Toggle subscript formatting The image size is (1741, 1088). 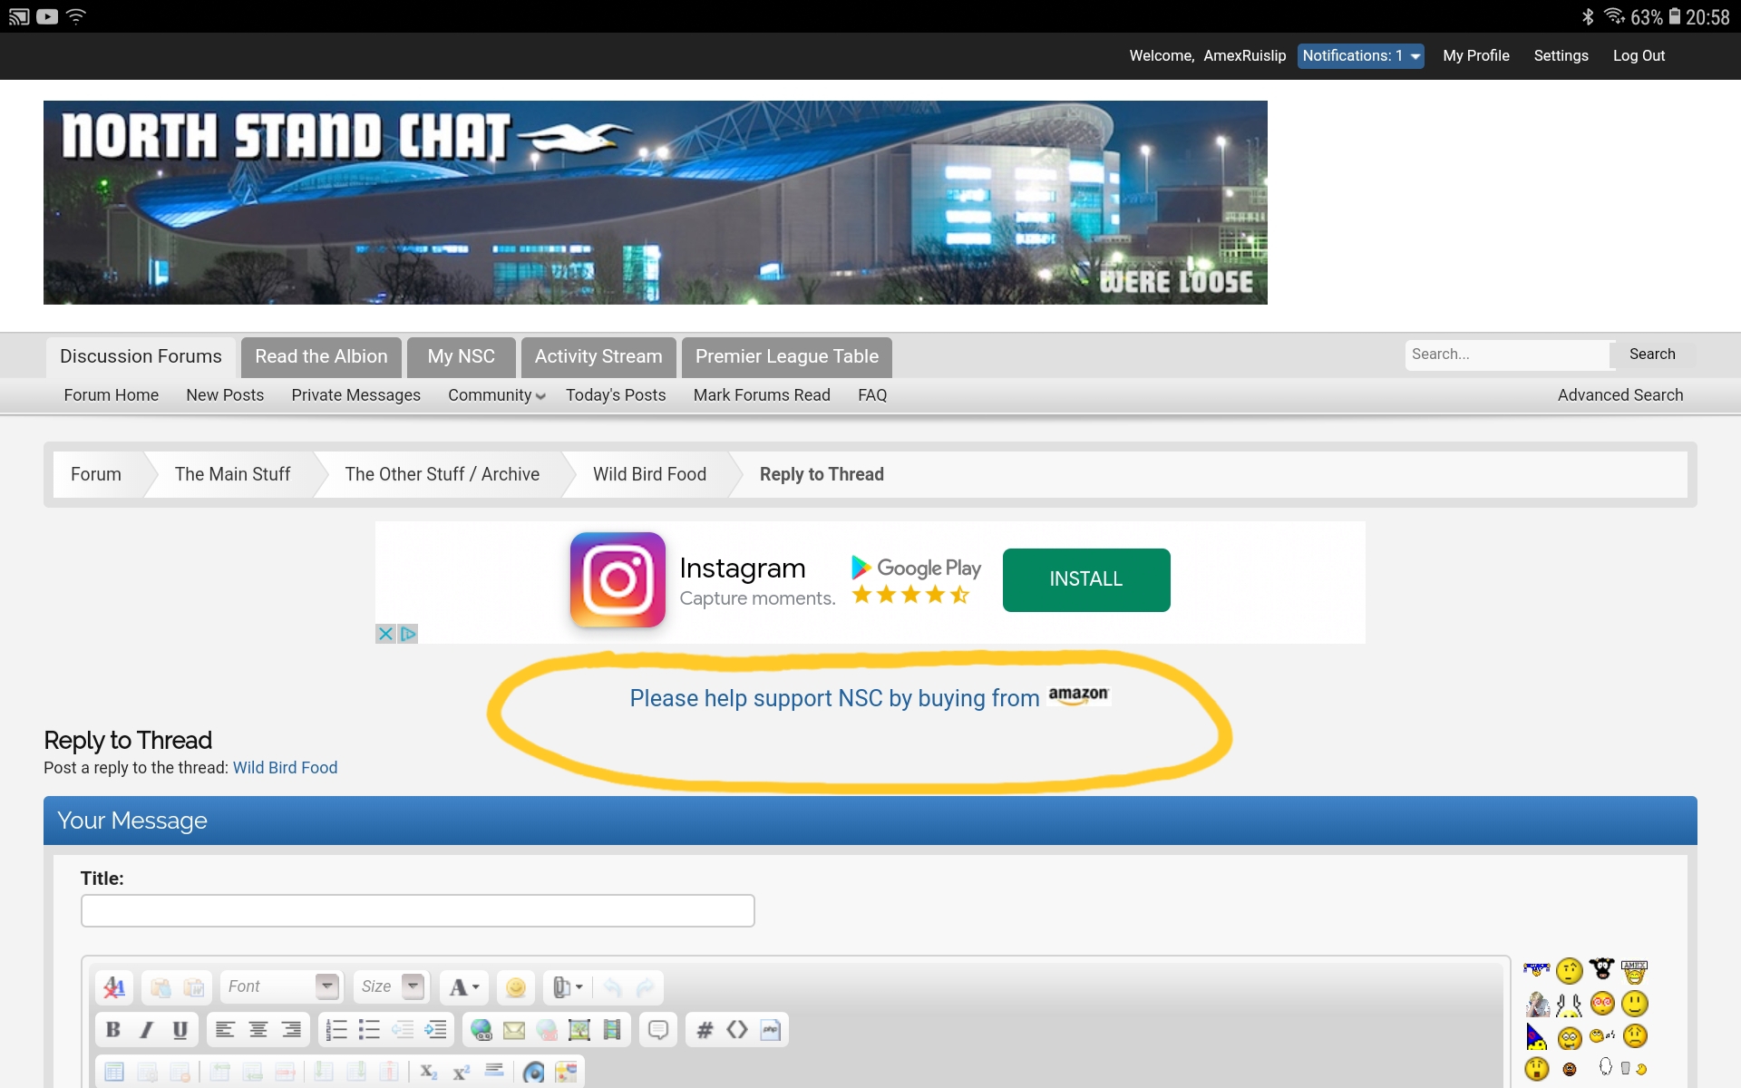429,1073
